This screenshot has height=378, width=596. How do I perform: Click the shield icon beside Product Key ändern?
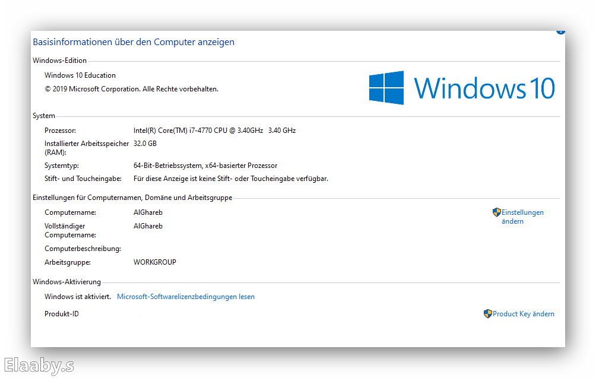(x=488, y=314)
